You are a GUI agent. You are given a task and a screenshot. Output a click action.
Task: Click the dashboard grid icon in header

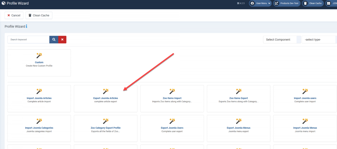(x=329, y=3)
